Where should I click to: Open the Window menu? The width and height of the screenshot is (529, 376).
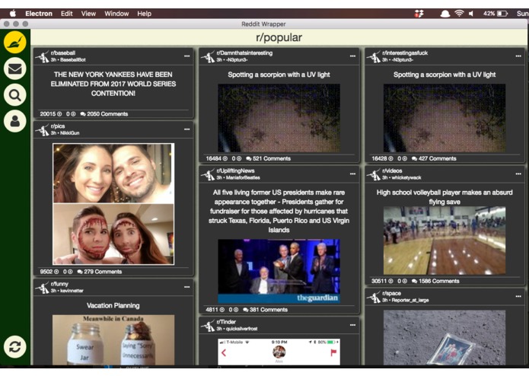(116, 14)
